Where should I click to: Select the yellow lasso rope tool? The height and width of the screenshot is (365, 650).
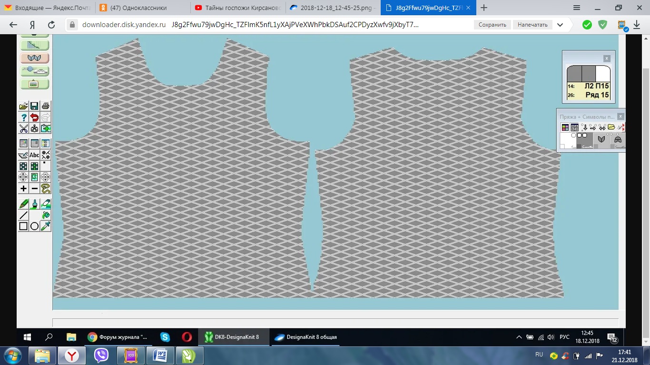coord(46,189)
